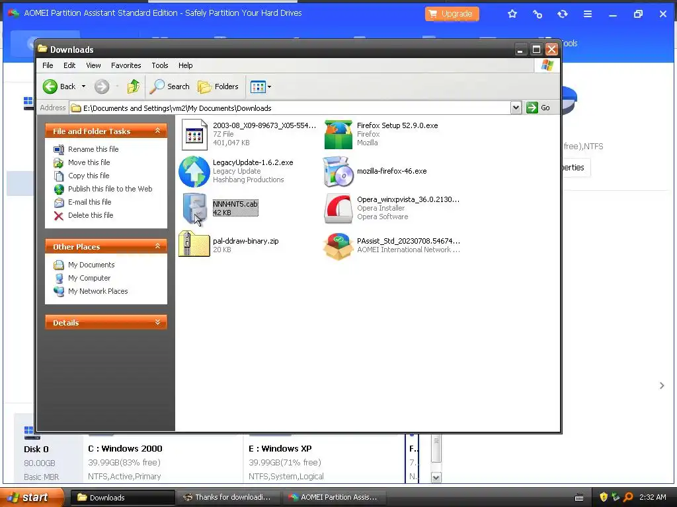677x507 pixels.
Task: Open the Tools menu
Action: point(160,65)
